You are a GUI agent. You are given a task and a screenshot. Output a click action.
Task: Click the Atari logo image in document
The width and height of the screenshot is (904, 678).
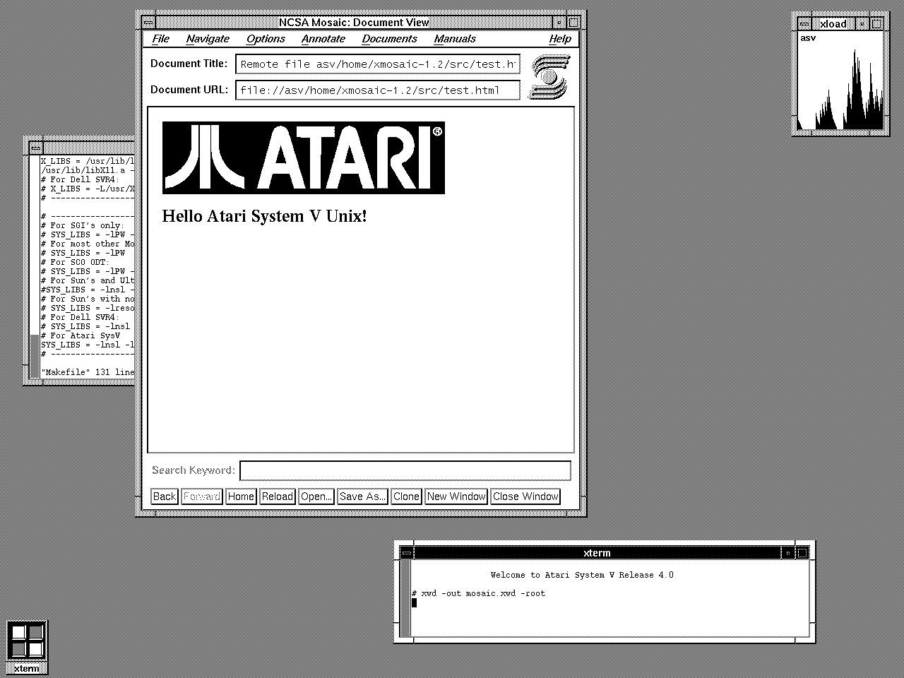pos(303,157)
